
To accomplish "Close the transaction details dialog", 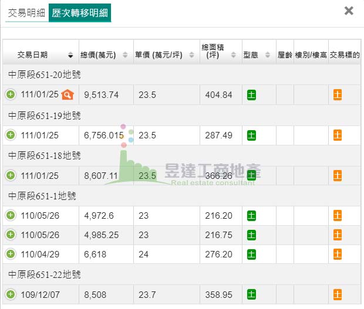I will [x=349, y=11].
